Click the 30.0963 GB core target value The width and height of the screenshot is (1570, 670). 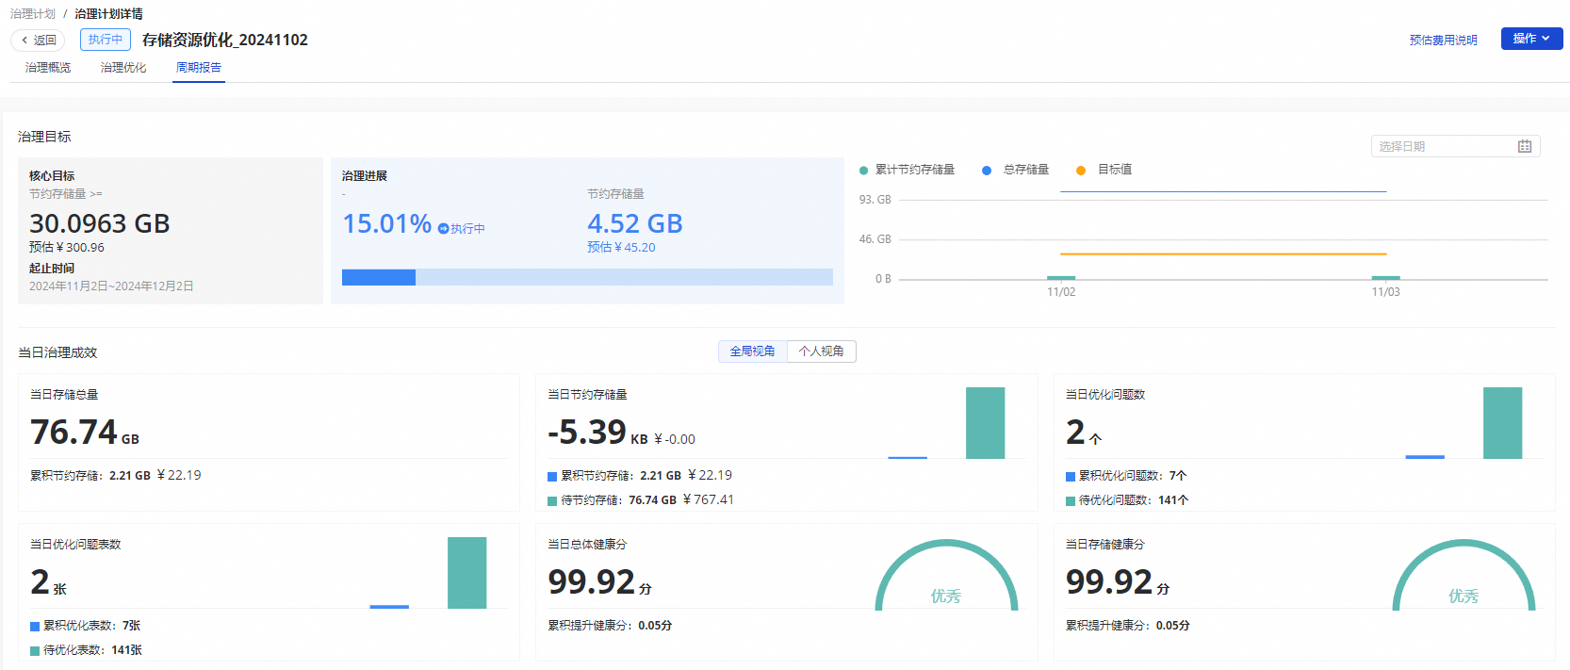(100, 223)
